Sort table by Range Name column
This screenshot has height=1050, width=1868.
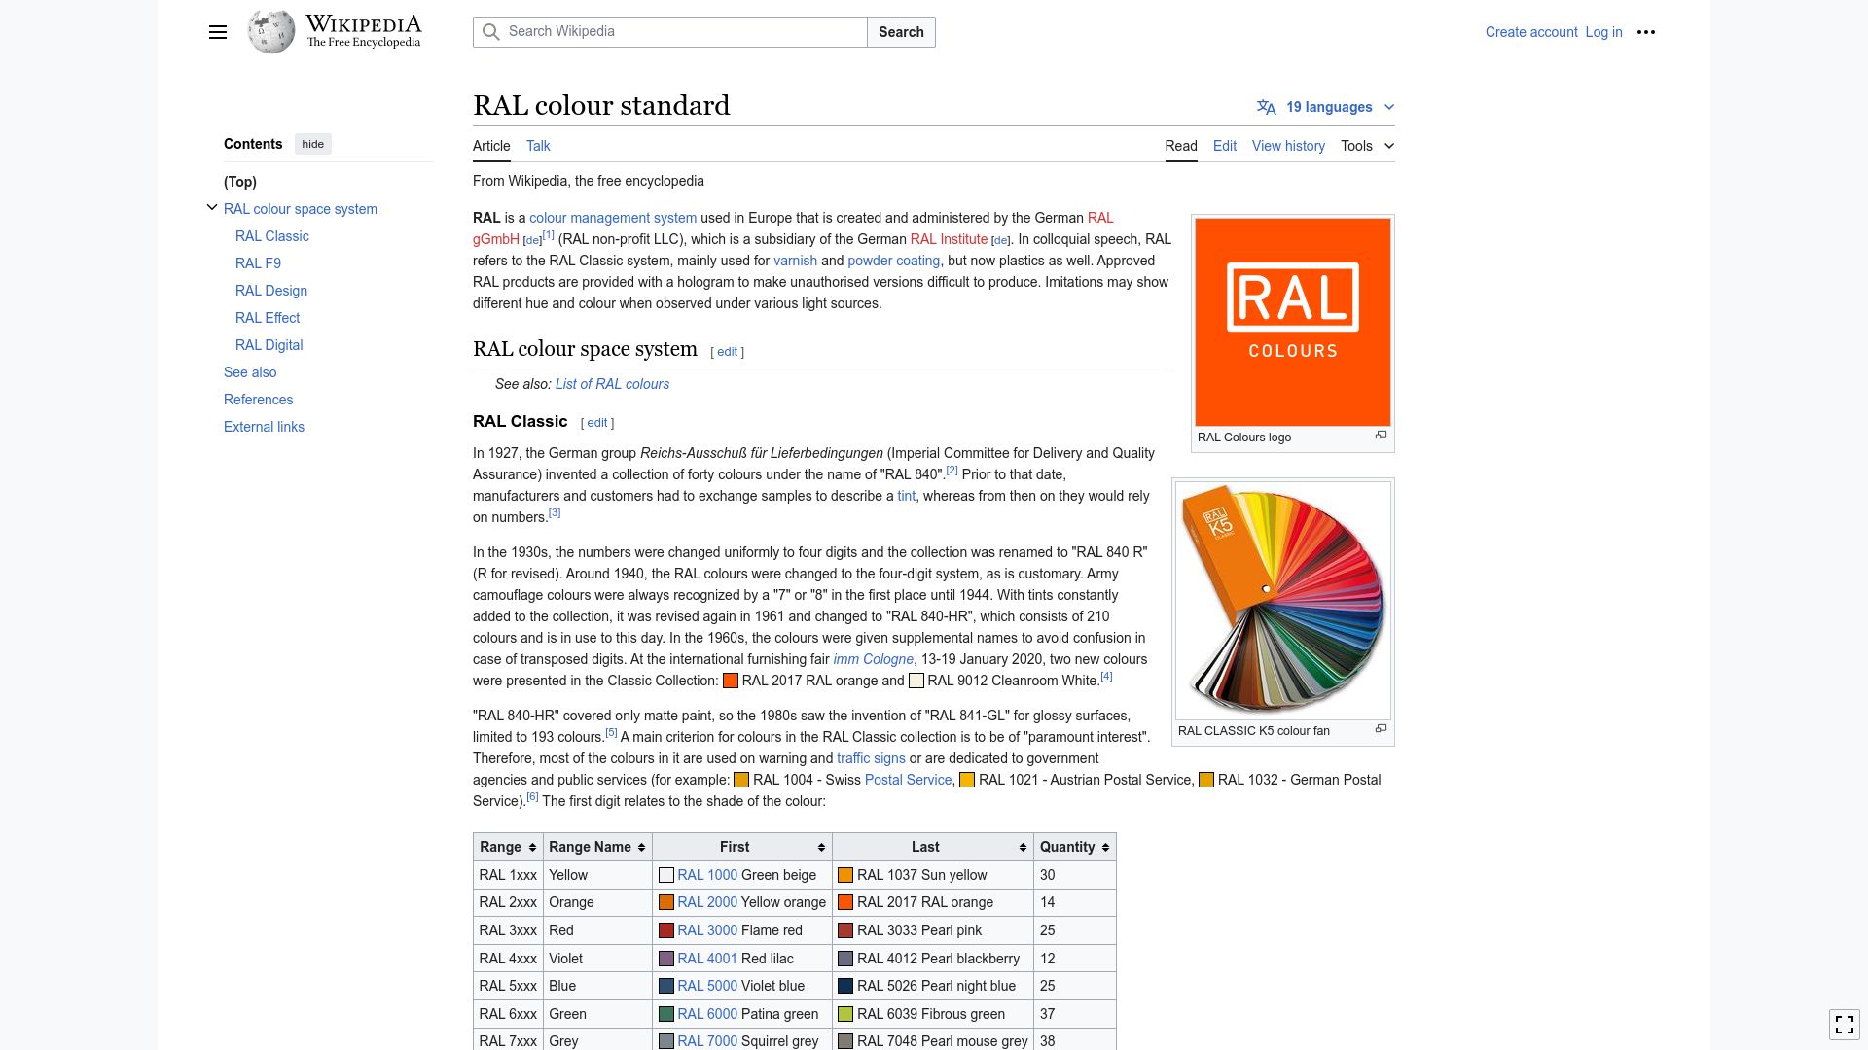click(597, 847)
